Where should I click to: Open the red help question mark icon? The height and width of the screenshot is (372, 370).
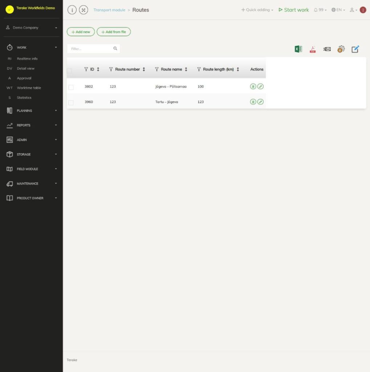click(x=363, y=10)
